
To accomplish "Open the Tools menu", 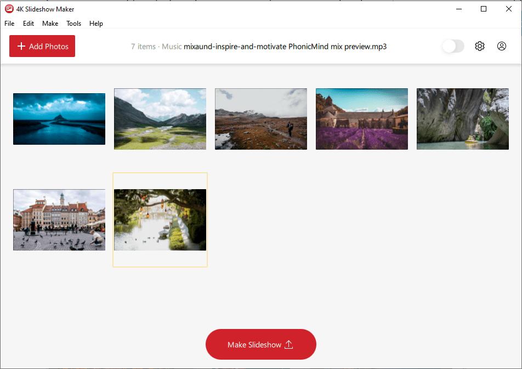I will [73, 24].
